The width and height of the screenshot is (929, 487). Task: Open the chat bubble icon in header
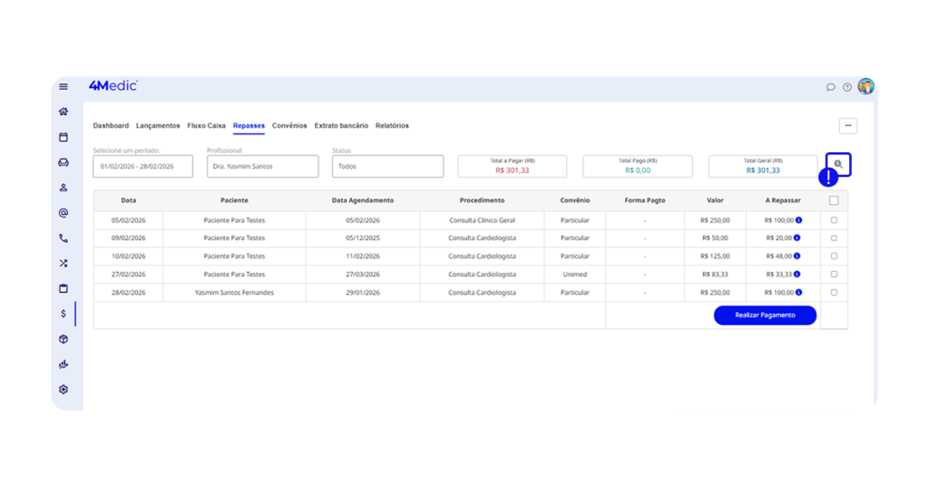click(x=830, y=87)
